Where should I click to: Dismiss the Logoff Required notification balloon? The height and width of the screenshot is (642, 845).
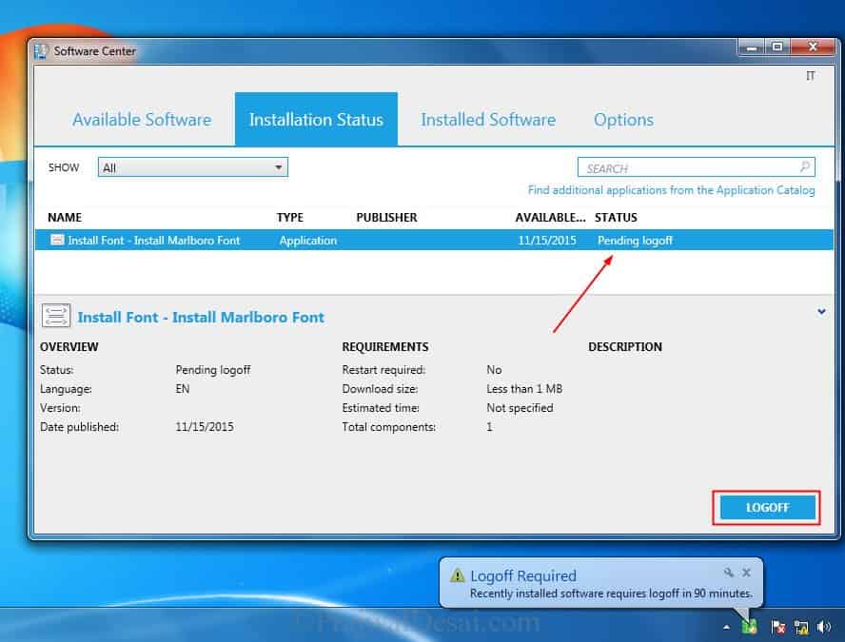click(746, 572)
